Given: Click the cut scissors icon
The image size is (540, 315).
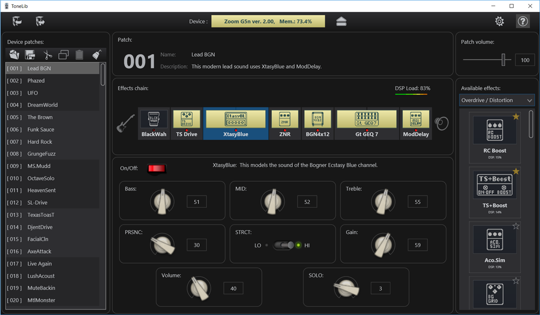Looking at the screenshot, I should [x=47, y=55].
